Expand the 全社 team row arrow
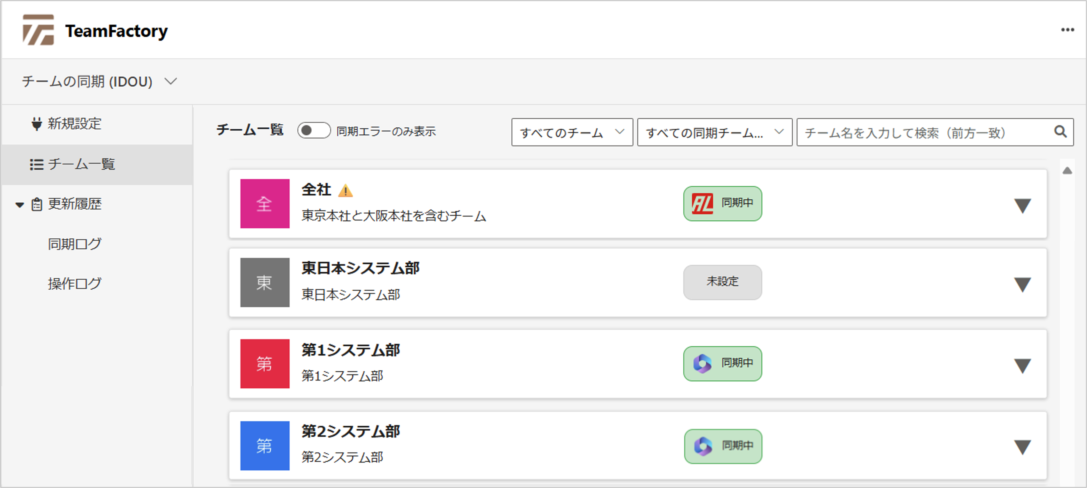The height and width of the screenshot is (488, 1087). (x=1022, y=206)
